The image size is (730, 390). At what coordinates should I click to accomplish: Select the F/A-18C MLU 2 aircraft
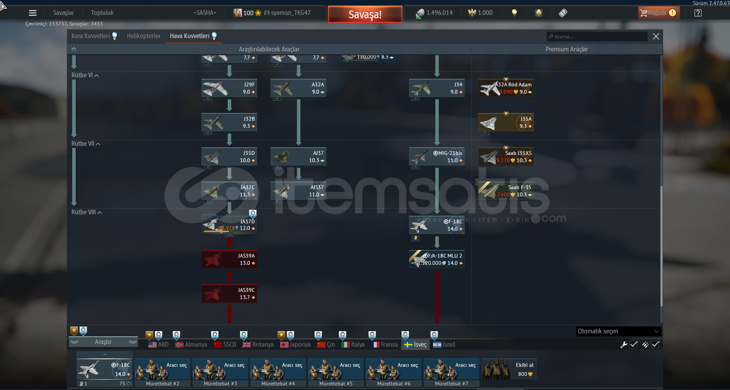(437, 259)
